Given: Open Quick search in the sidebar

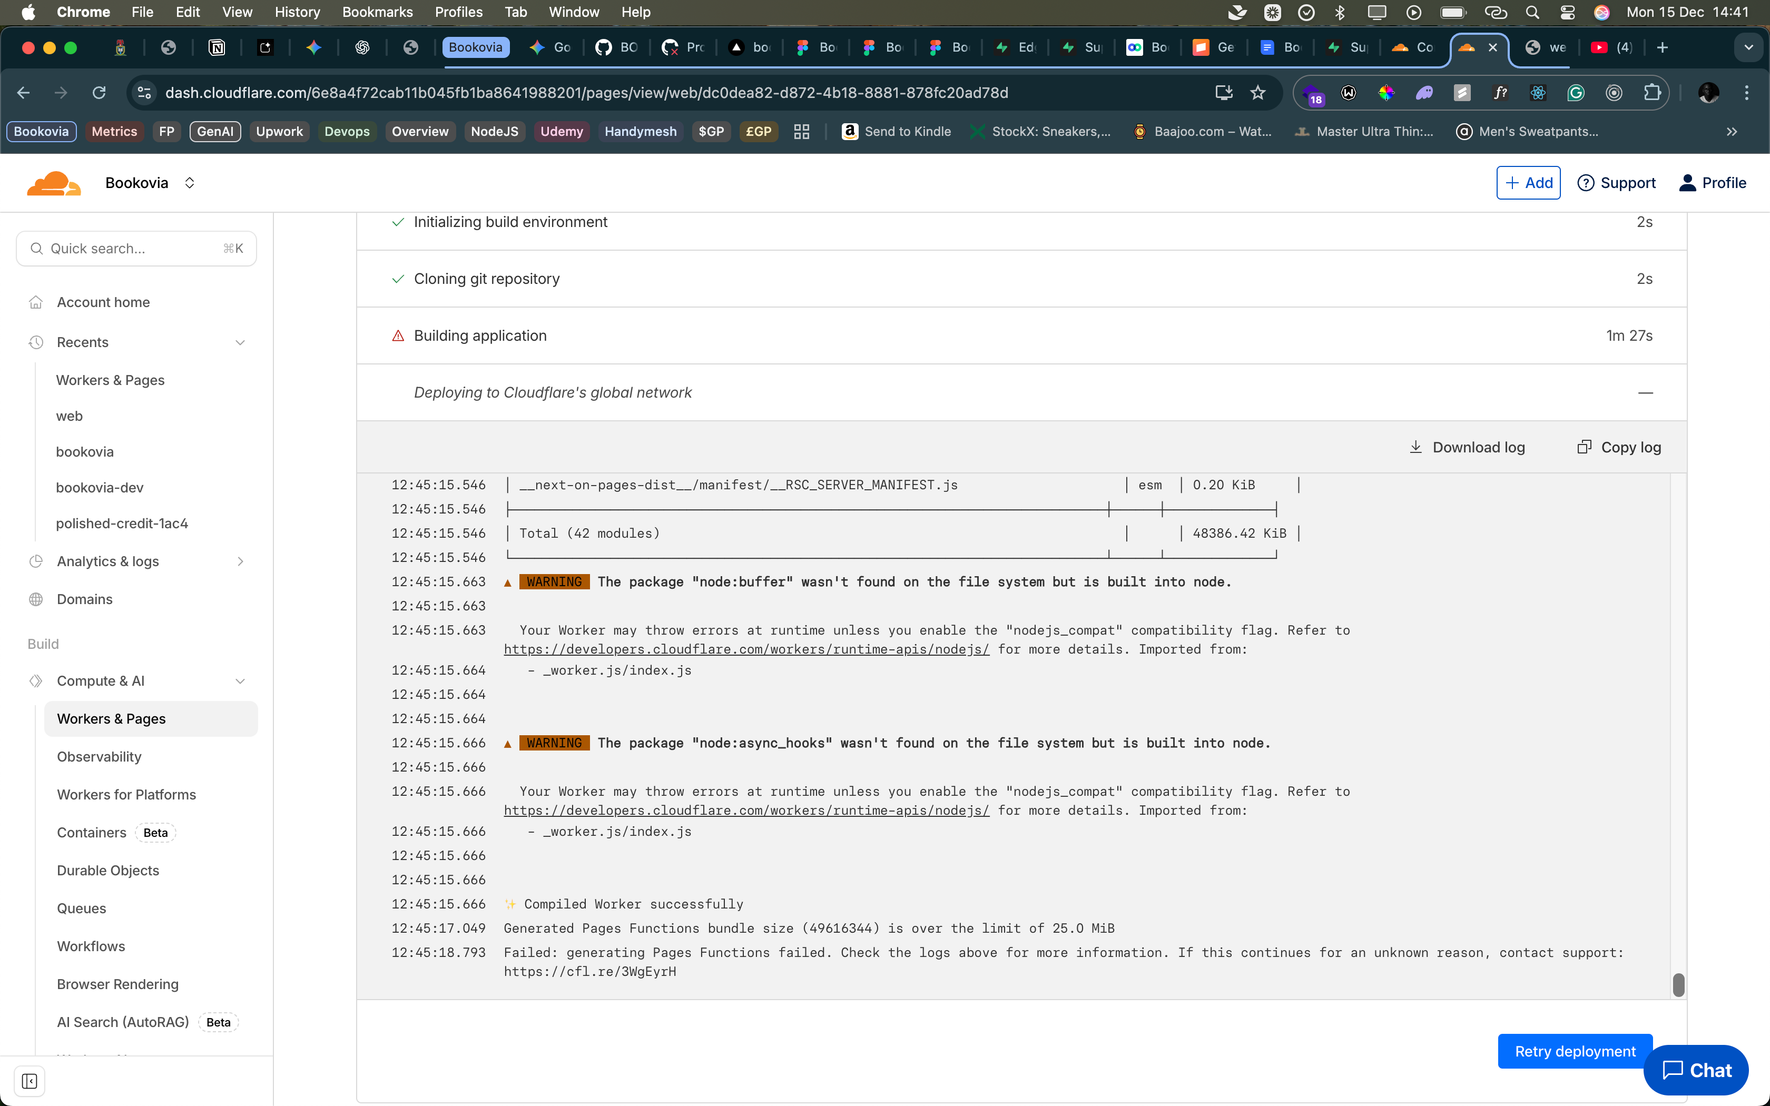Looking at the screenshot, I should 136,248.
